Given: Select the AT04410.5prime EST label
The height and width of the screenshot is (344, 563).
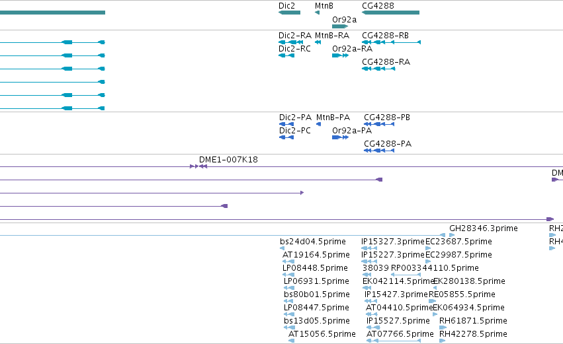Looking at the screenshot, I should point(400,308).
